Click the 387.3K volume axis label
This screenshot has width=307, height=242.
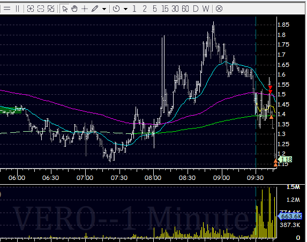coord(290,225)
